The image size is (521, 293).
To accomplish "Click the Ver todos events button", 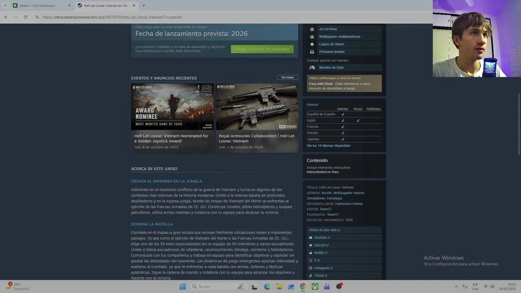I will pyautogui.click(x=287, y=77).
